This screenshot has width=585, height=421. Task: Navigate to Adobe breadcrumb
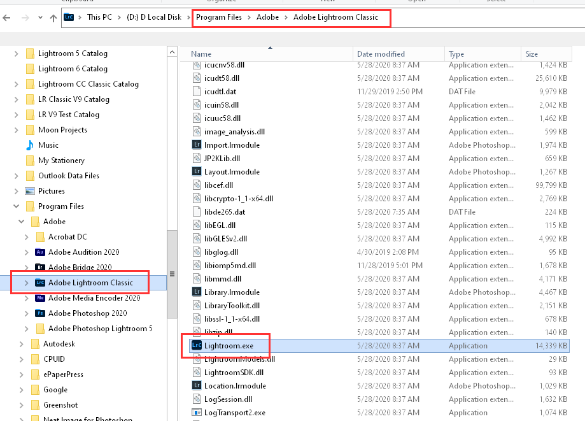pos(267,17)
